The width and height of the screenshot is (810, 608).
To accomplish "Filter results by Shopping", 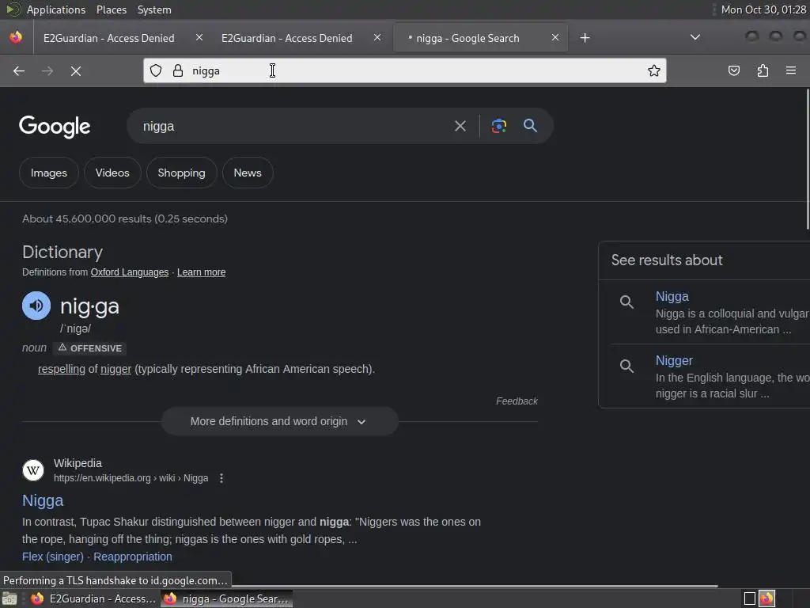I will (181, 173).
